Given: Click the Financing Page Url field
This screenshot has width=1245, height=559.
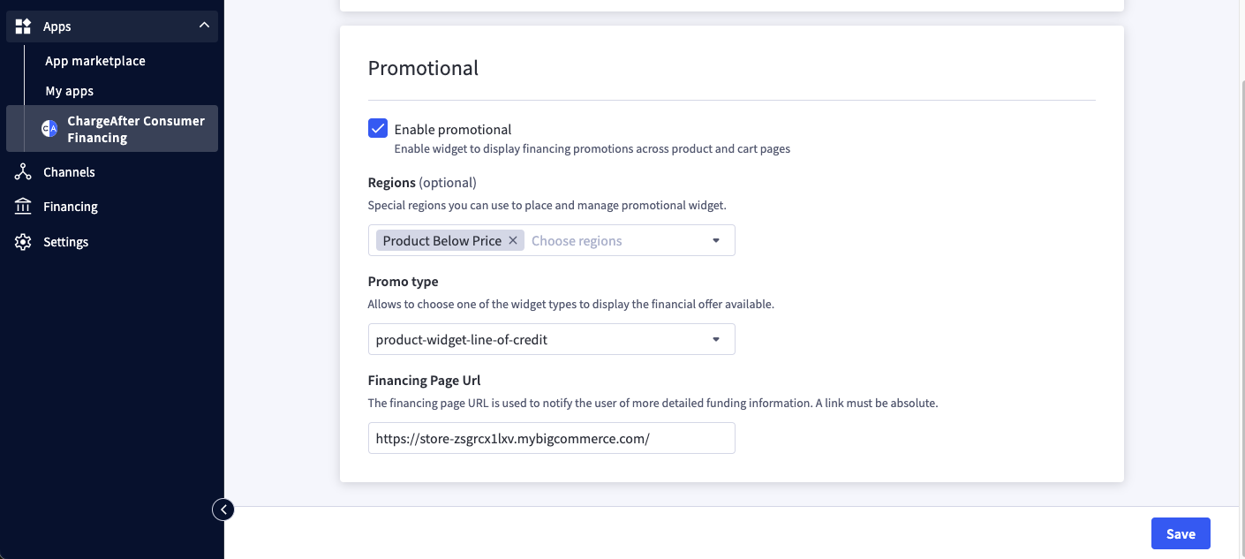Looking at the screenshot, I should tap(551, 438).
